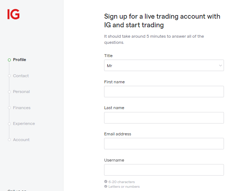The height and width of the screenshot is (191, 234).
Task: Click the Personal step circle marker
Action: pyautogui.click(x=9, y=92)
